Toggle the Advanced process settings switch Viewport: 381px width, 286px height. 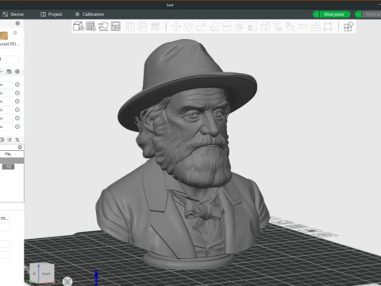[2, 140]
